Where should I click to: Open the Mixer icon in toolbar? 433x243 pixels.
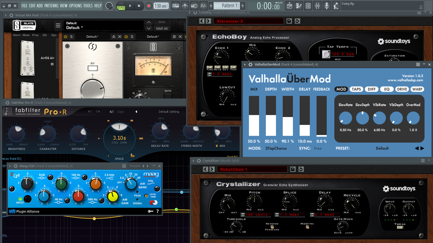[317, 6]
